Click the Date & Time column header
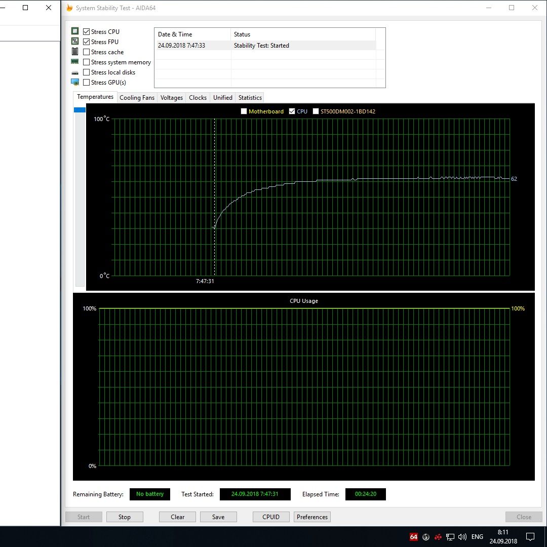The image size is (547, 547). pyautogui.click(x=192, y=34)
